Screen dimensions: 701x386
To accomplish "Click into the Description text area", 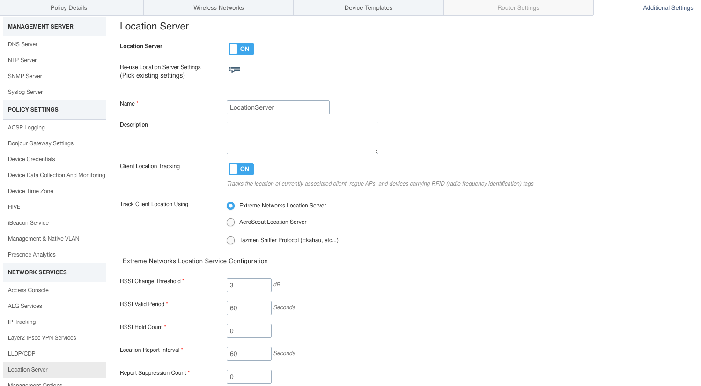I will click(303, 138).
